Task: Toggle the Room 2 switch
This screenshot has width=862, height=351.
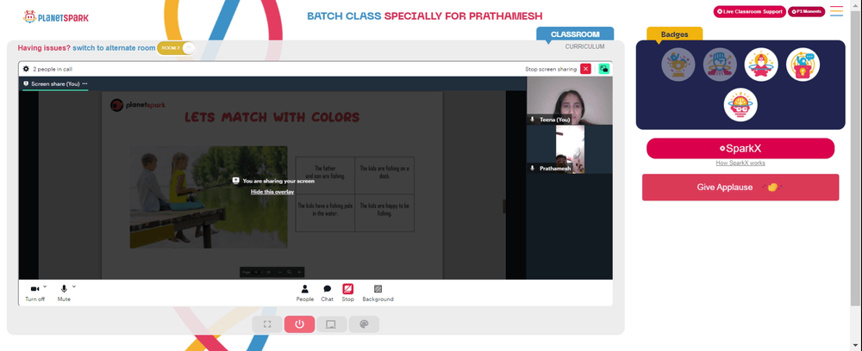Action: tap(176, 48)
